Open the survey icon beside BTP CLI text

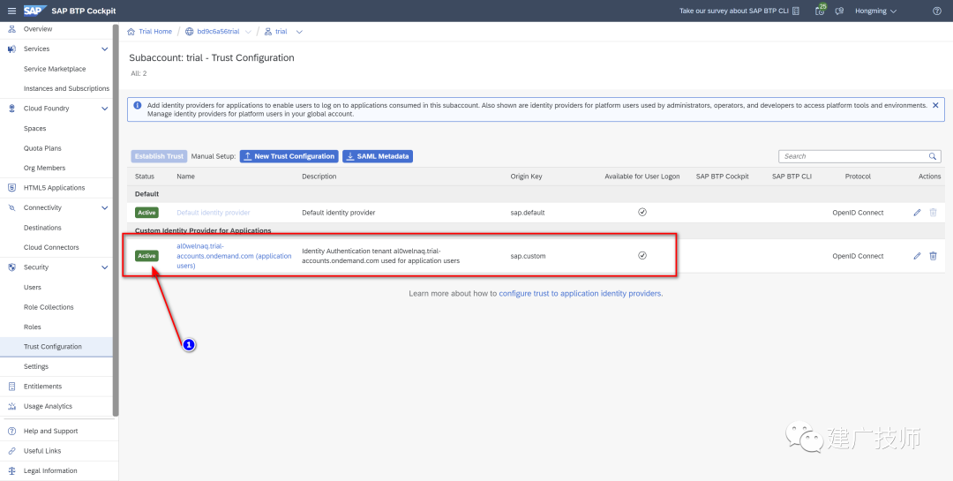(x=796, y=11)
